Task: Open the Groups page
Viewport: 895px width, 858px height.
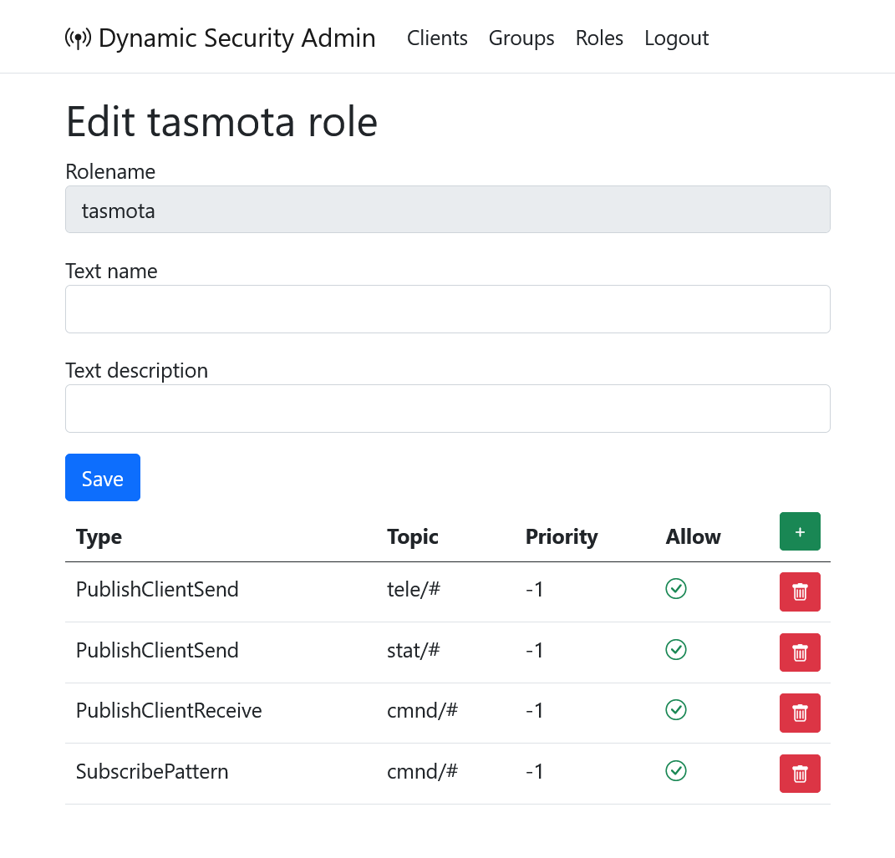Action: tap(521, 38)
